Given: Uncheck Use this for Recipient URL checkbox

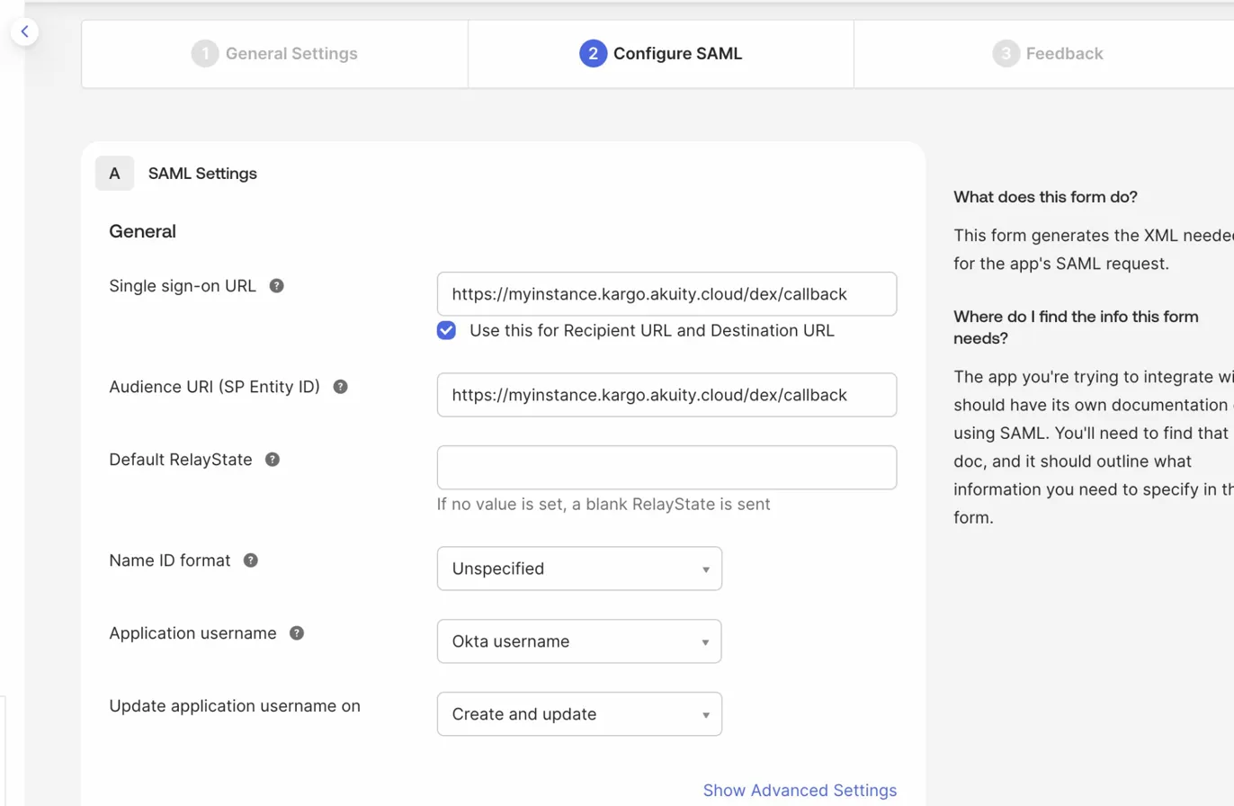Looking at the screenshot, I should (446, 330).
